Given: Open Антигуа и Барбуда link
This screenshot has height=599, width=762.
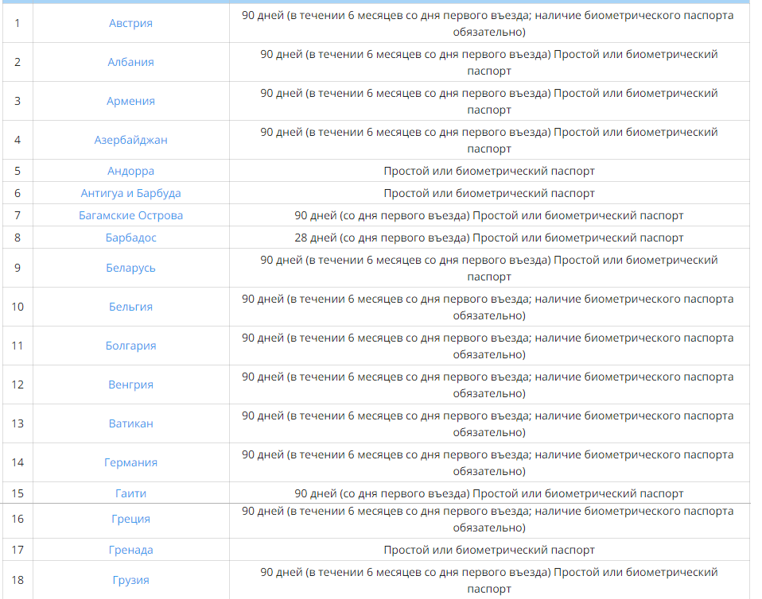Looking at the screenshot, I should (130, 193).
